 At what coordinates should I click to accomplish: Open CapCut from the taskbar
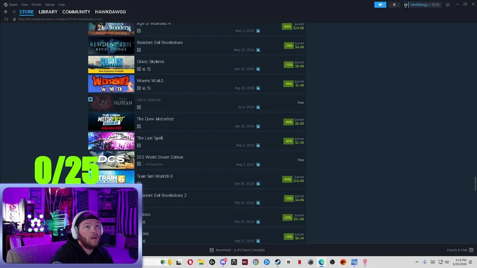click(x=288, y=262)
